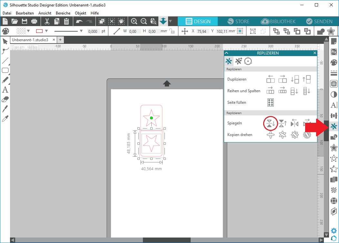The image size is (339, 243).
Task: Open the line color dropdown arrow
Action: pyautogui.click(x=46, y=31)
